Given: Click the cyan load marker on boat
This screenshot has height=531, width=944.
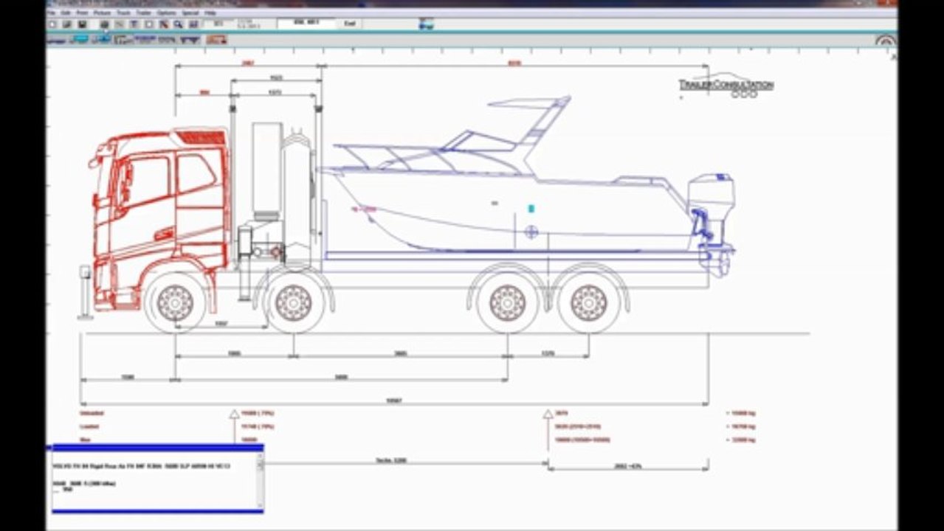Looking at the screenshot, I should tap(531, 209).
